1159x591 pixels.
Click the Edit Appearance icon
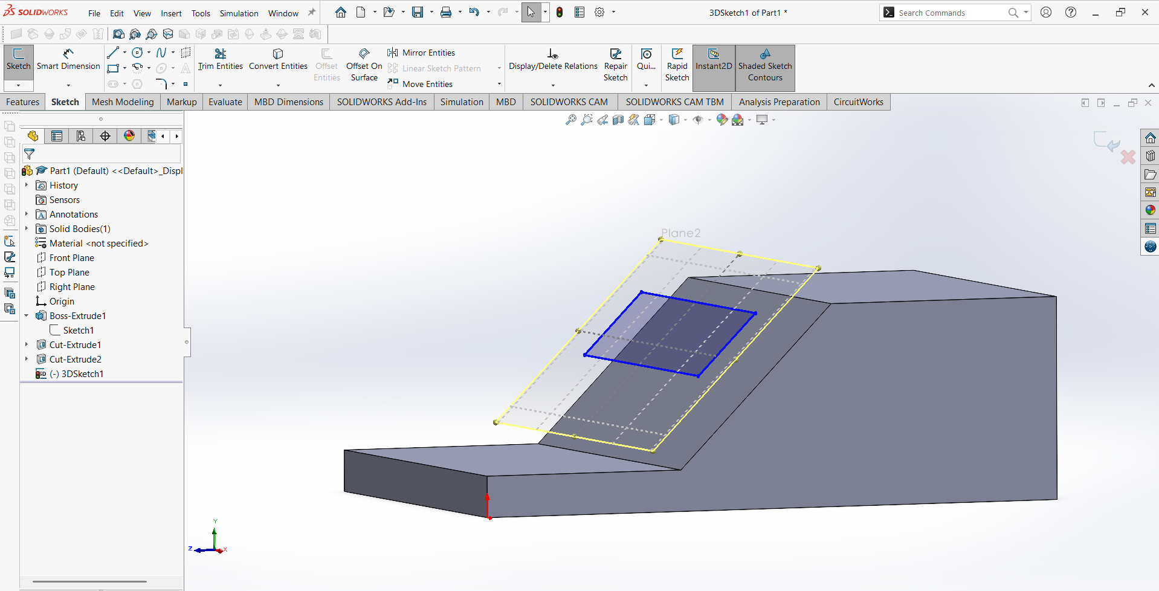722,120
